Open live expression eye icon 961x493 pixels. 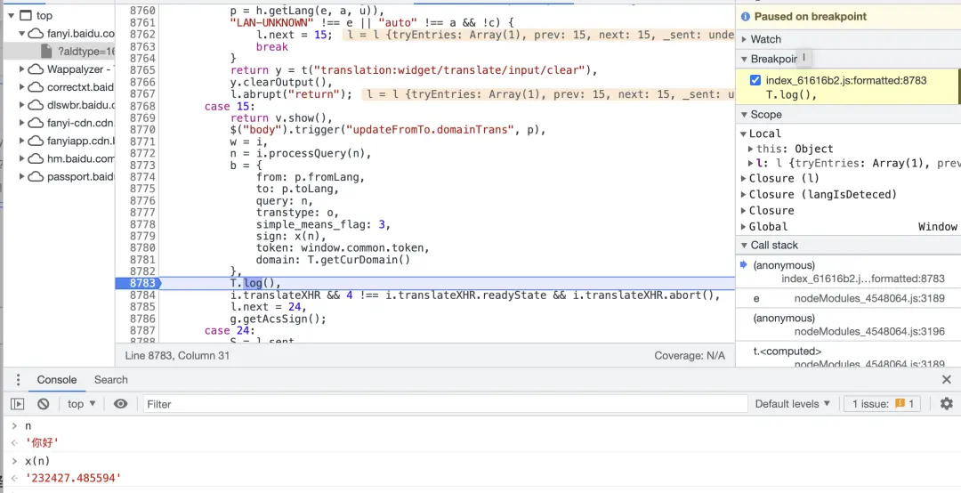pos(120,404)
